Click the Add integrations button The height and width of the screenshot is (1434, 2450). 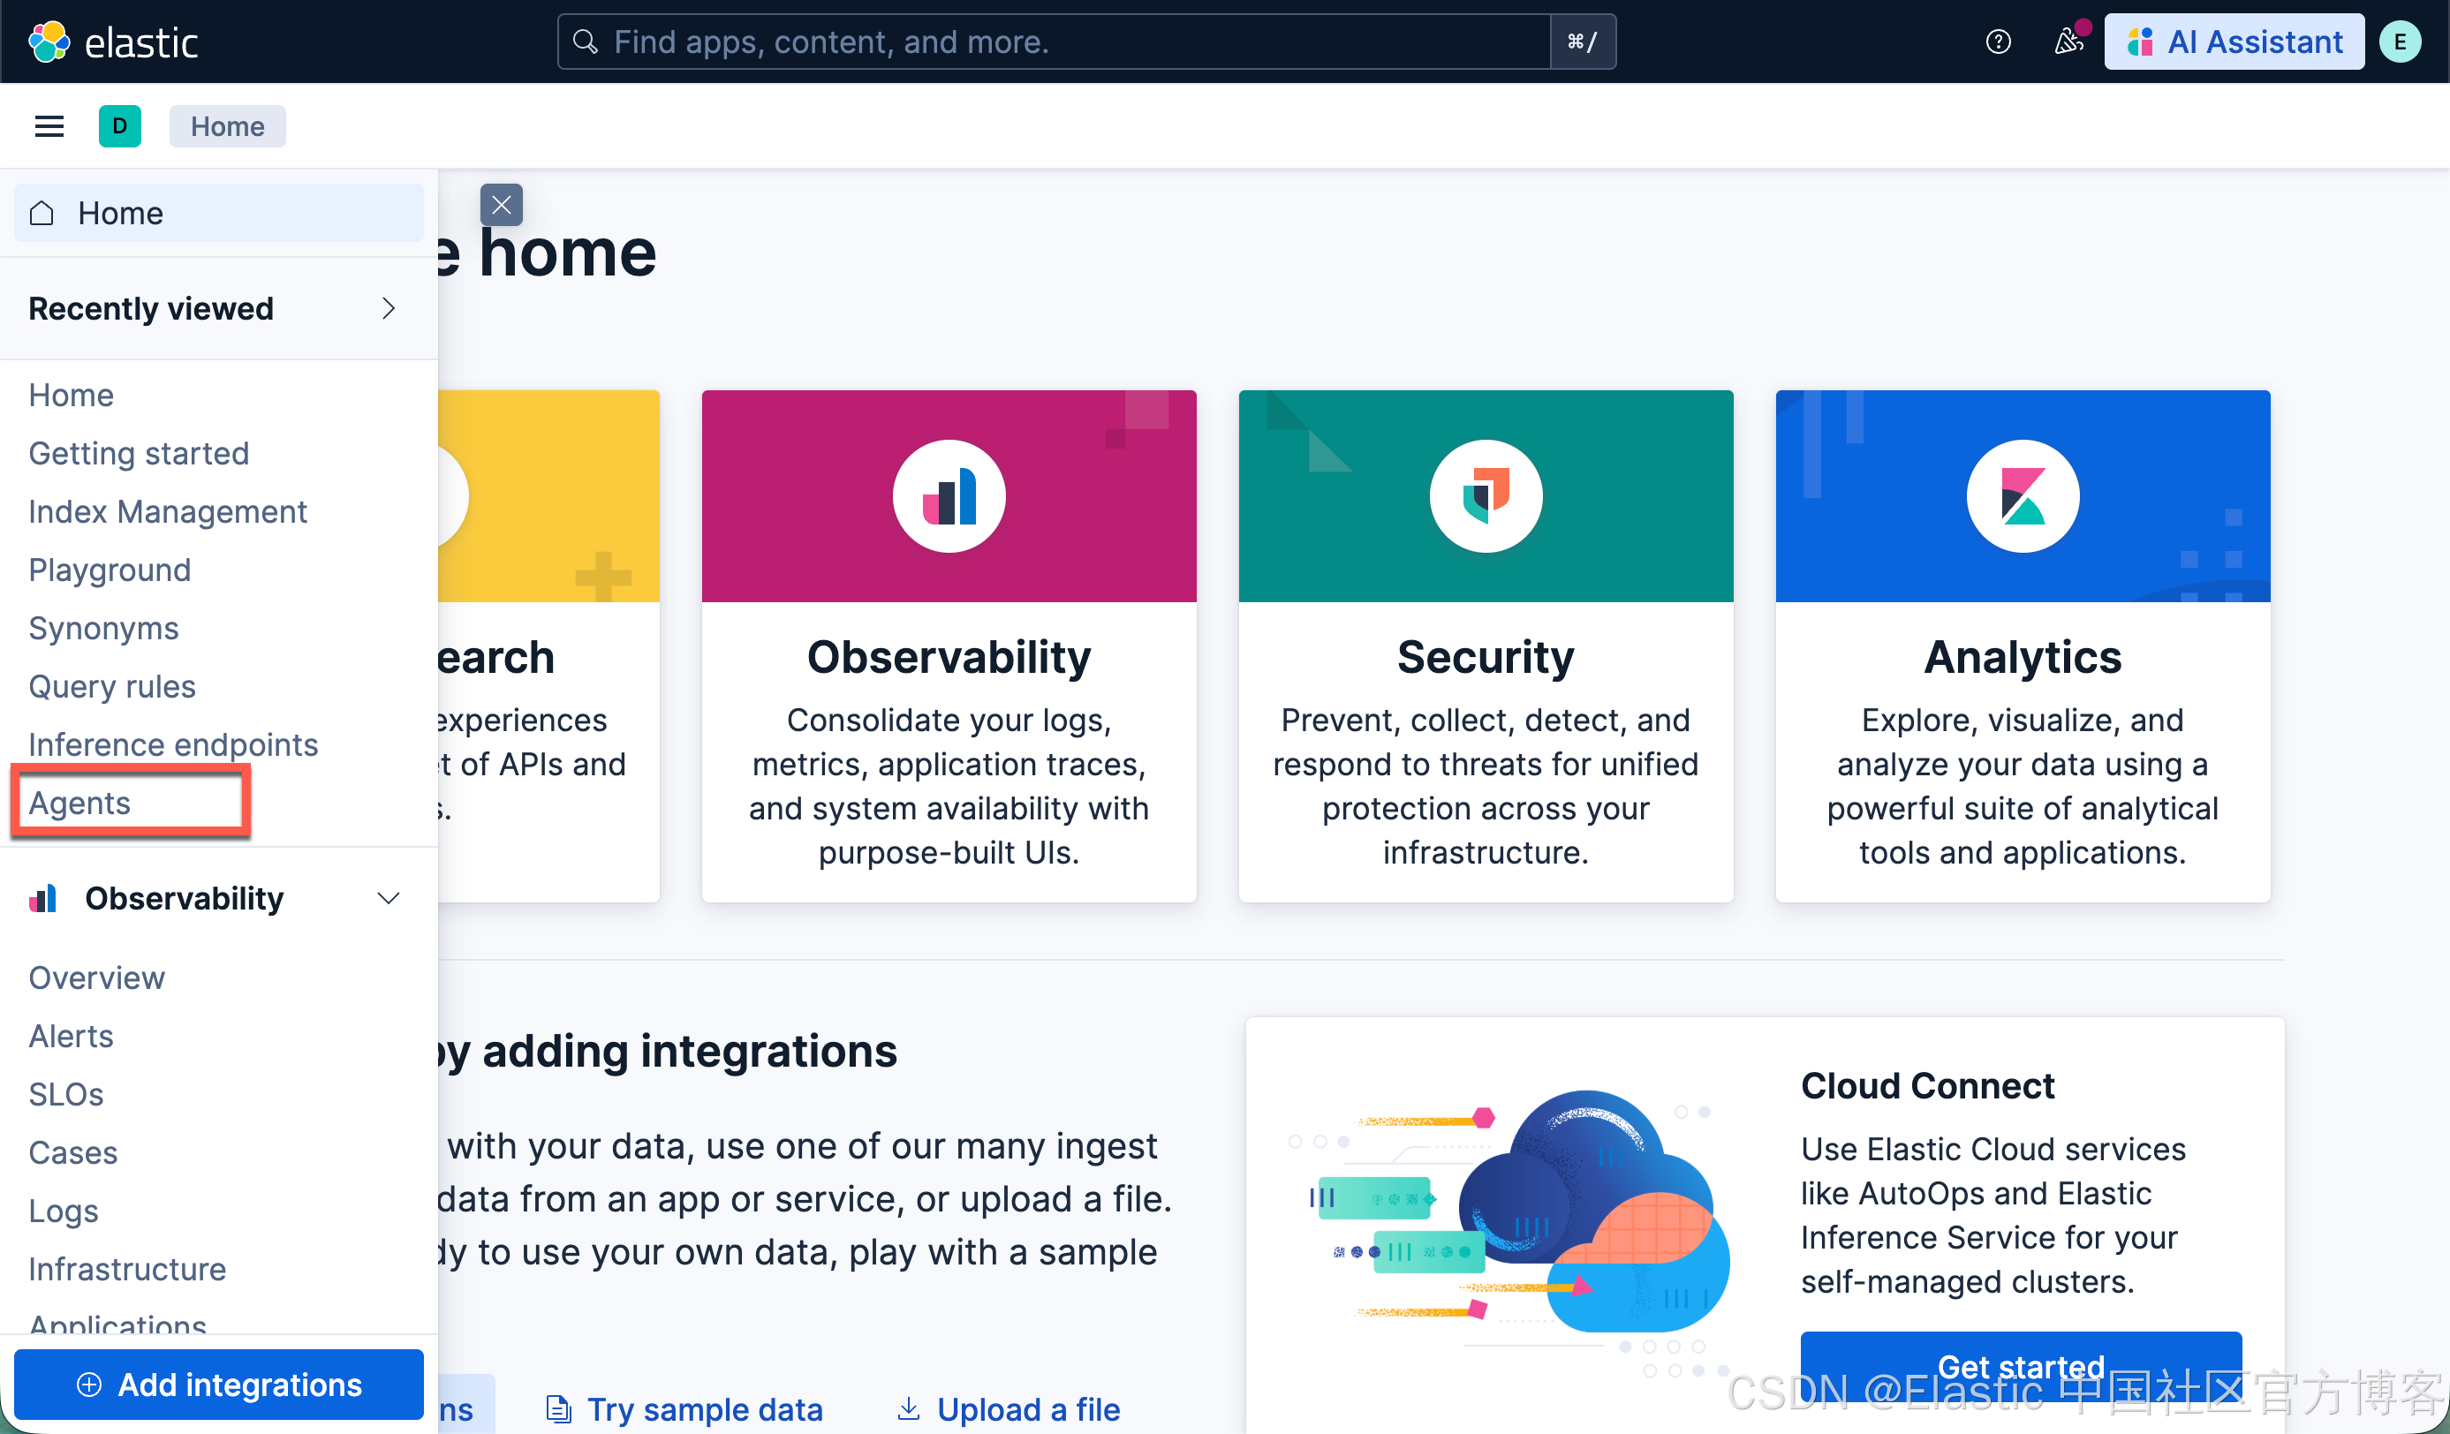tap(219, 1385)
